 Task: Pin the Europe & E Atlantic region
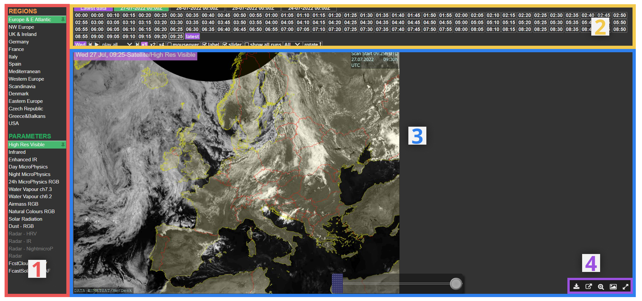click(x=63, y=20)
